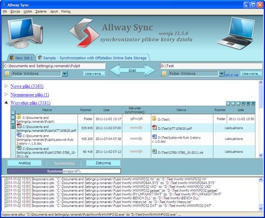Click the Pulpit folder icon in first row

[x=19, y=117]
